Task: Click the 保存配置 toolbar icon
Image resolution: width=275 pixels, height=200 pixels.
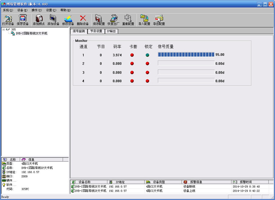Action: [x=99, y=18]
